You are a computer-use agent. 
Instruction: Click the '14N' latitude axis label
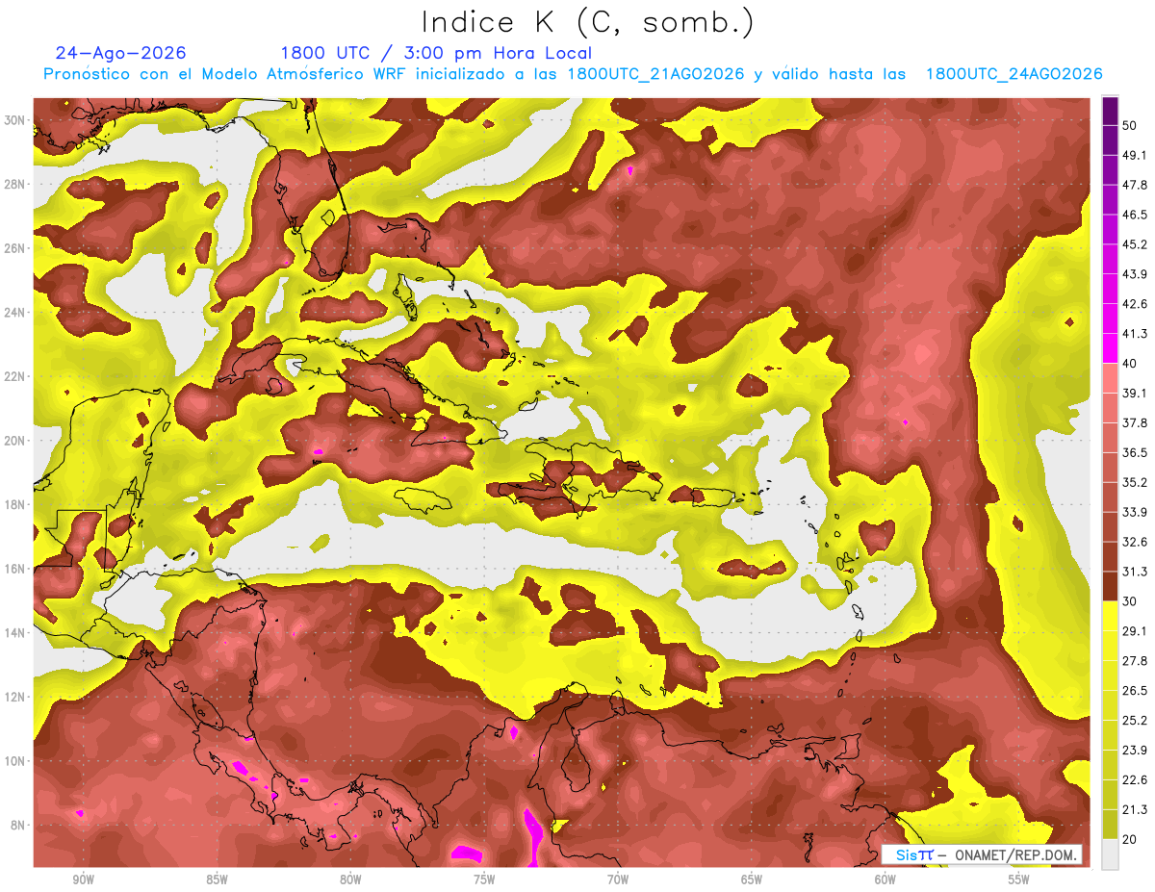(14, 633)
